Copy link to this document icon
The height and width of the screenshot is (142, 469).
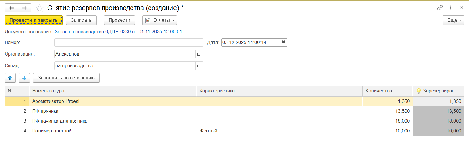click(x=440, y=8)
